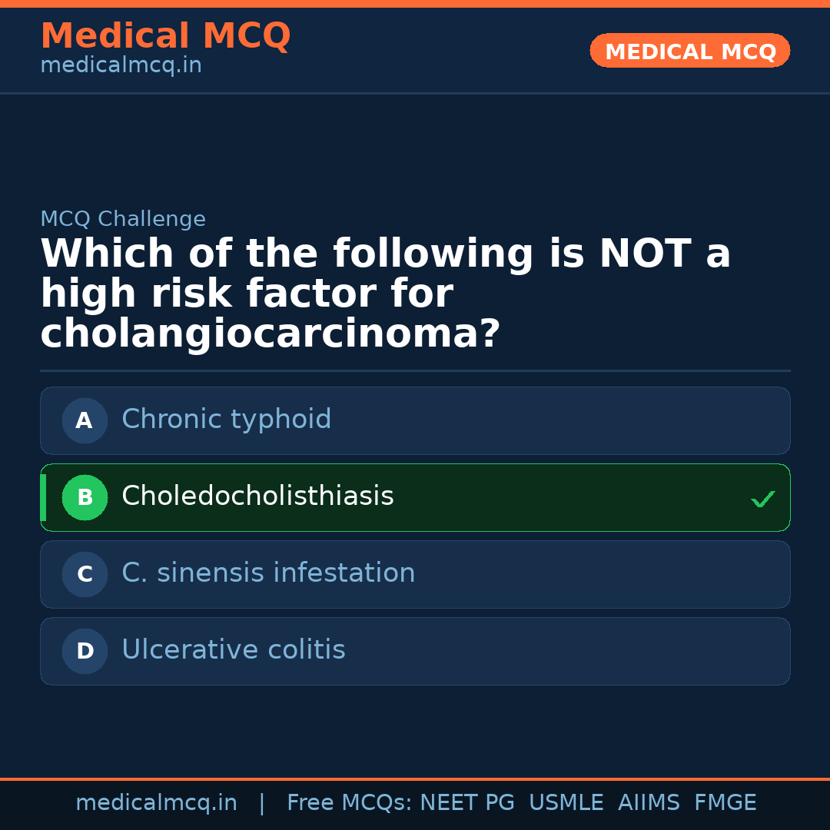Visit the medicalmcq.in link under the logo
The width and height of the screenshot is (830, 830).
(x=121, y=65)
